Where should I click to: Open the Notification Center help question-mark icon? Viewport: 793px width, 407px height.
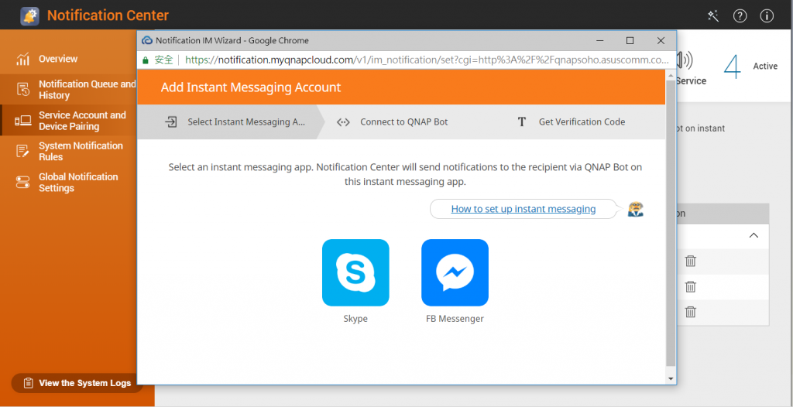click(740, 16)
